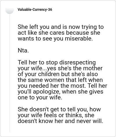Image resolution: width=116 pixels, height=137 pixels.
Task: Click the word "disrespecting" in the comment
Action: point(77,63)
